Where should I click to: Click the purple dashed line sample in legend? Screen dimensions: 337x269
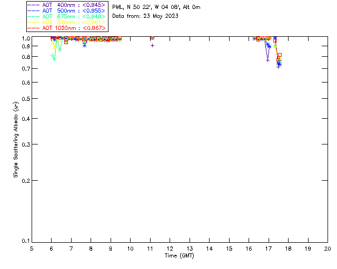point(34,5)
